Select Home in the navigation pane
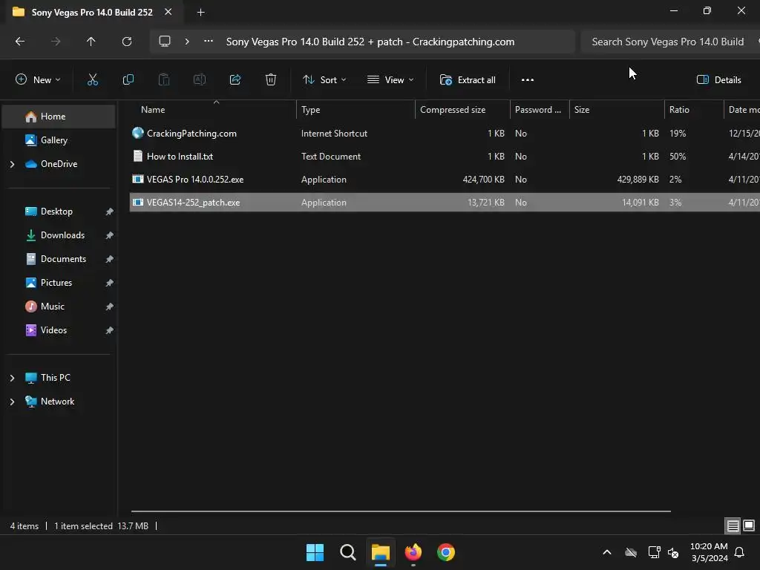 coord(59,117)
